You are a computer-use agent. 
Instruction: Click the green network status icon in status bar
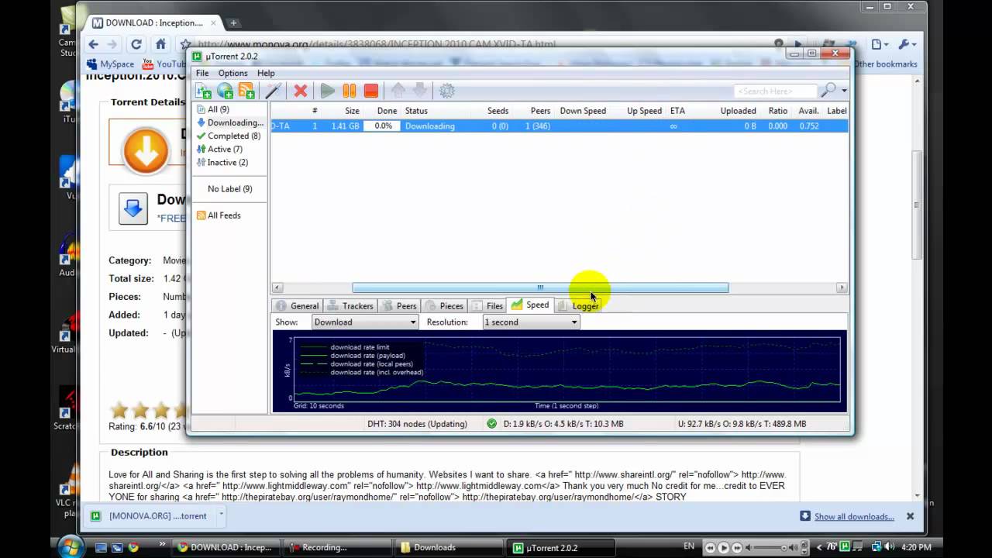click(x=491, y=424)
